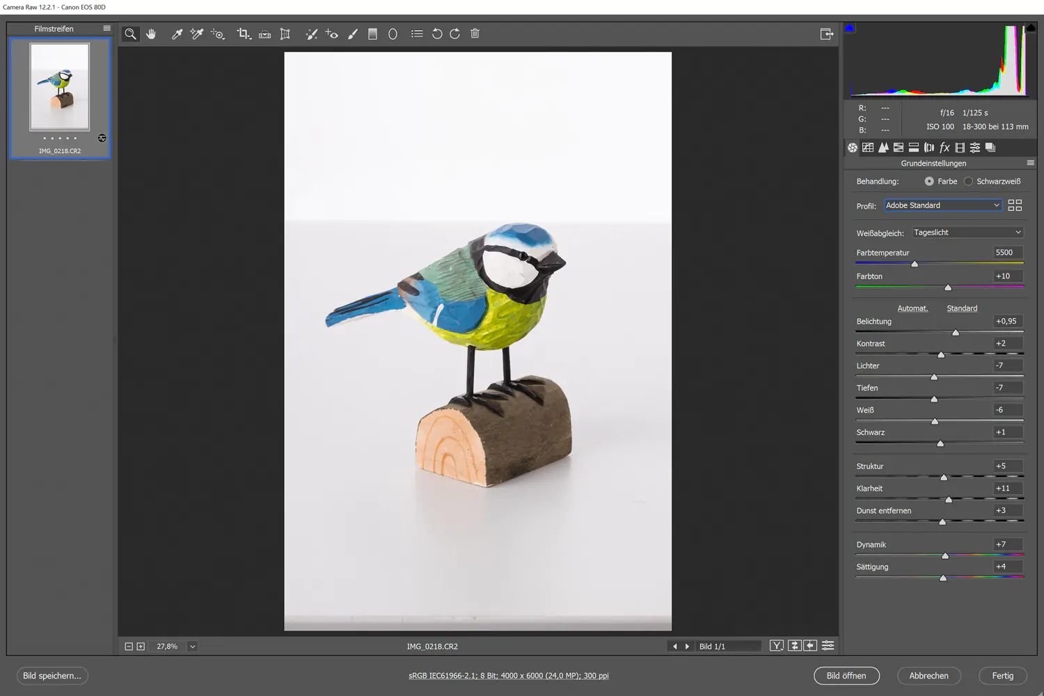Select the adjustment brush tool
The height and width of the screenshot is (696, 1044).
(351, 33)
